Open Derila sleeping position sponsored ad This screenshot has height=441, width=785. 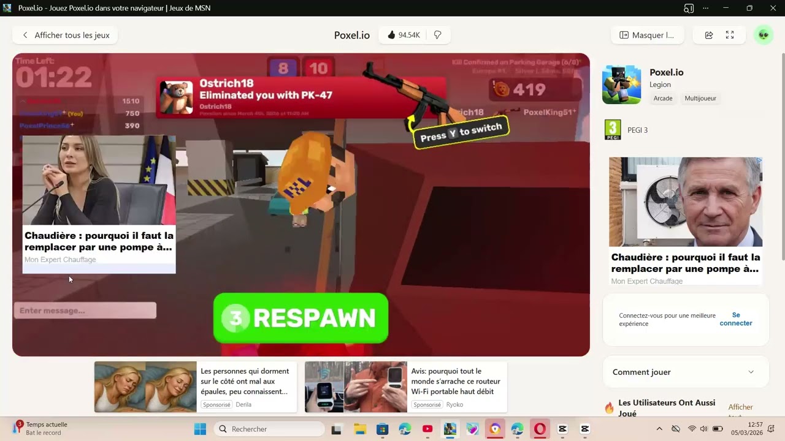pos(196,387)
